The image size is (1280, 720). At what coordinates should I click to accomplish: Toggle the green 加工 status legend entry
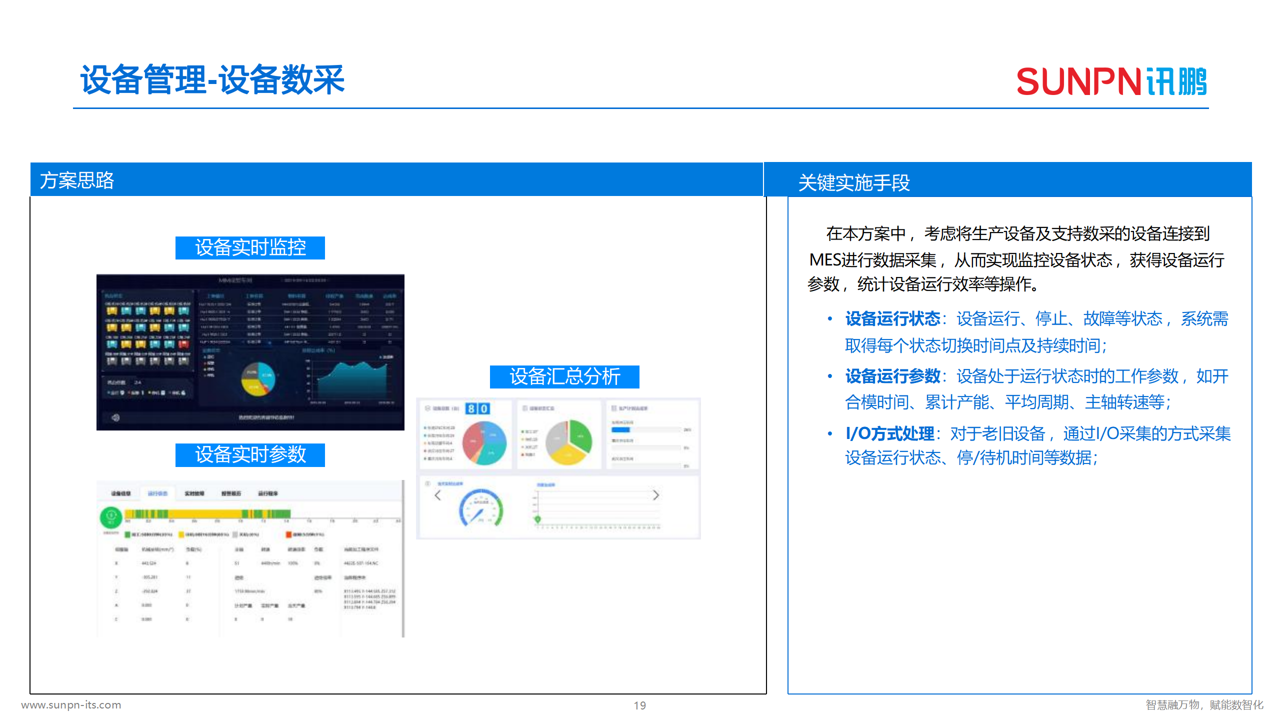click(523, 431)
